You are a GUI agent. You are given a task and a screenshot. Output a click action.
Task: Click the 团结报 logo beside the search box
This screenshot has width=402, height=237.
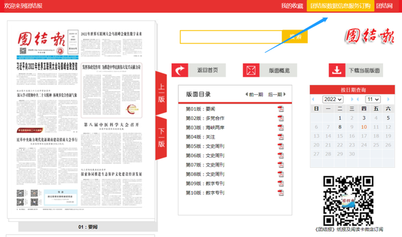[x=369, y=36]
